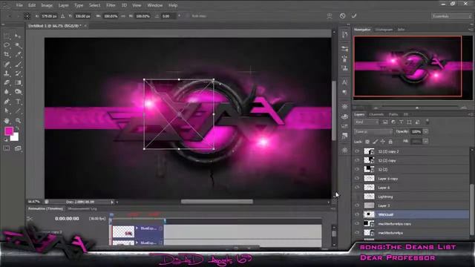
Task: Open the Filter menu
Action: (111, 5)
